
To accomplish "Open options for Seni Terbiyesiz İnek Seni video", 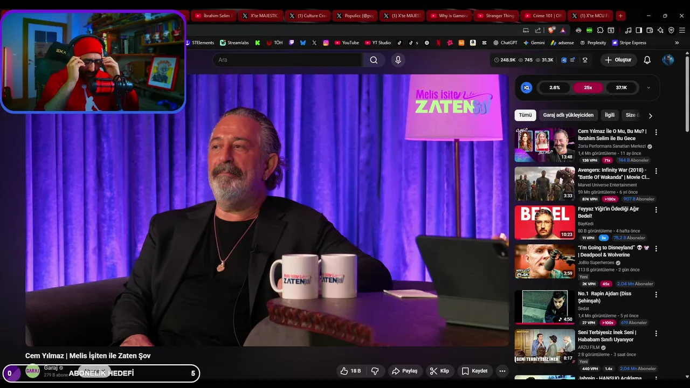I will 656,334.
